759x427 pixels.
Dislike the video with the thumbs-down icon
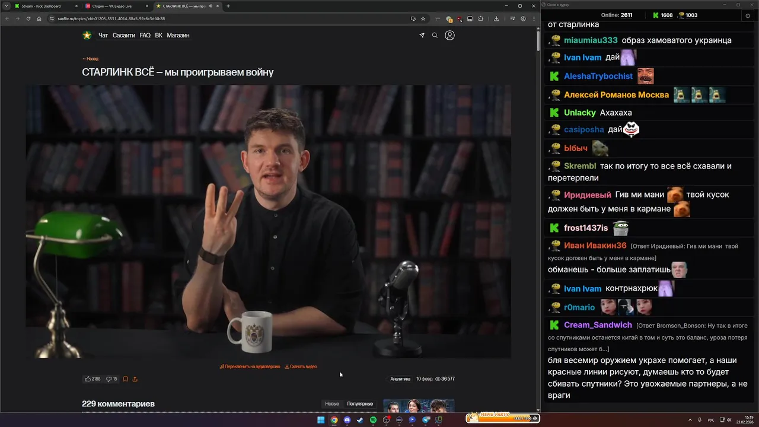coord(109,378)
